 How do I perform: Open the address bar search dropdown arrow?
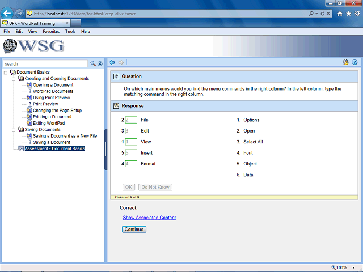(x=316, y=14)
